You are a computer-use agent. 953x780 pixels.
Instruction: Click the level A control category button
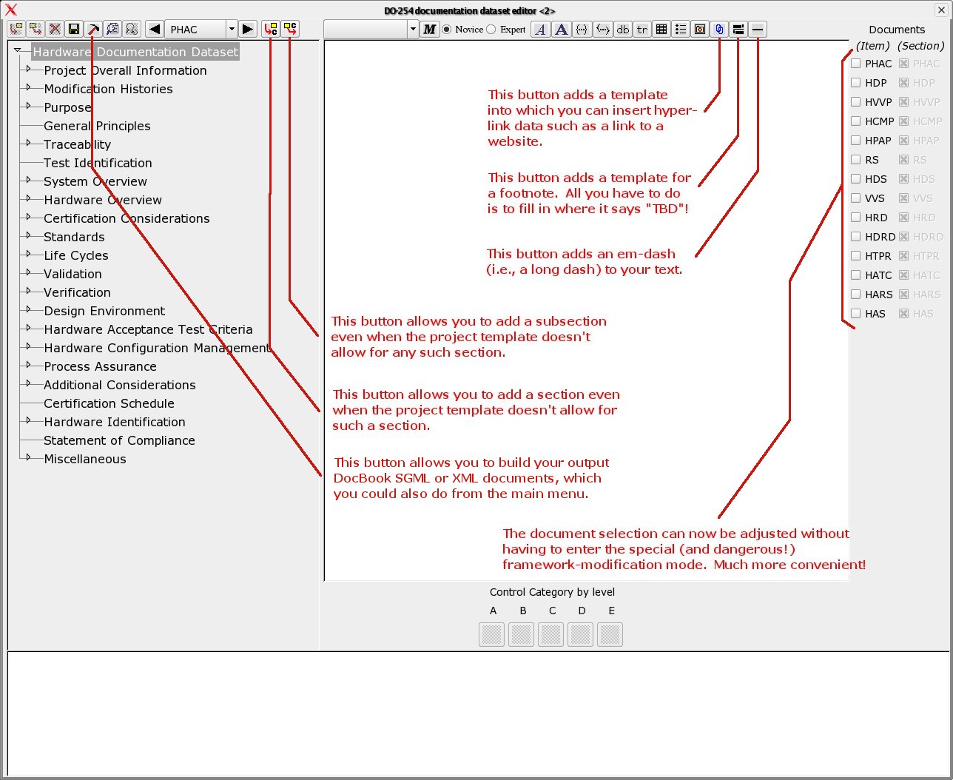tap(492, 634)
